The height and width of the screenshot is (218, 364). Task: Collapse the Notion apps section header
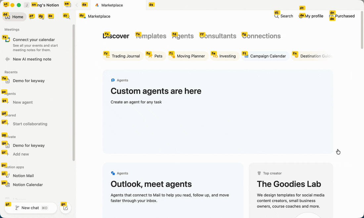tap(14, 167)
